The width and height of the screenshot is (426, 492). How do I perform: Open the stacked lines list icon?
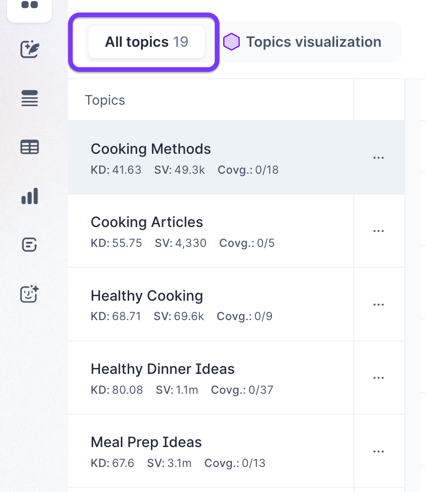tap(30, 99)
